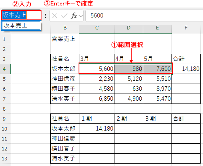Click the 5月 header cell
This screenshot has height=166, width=203.
click(x=157, y=59)
